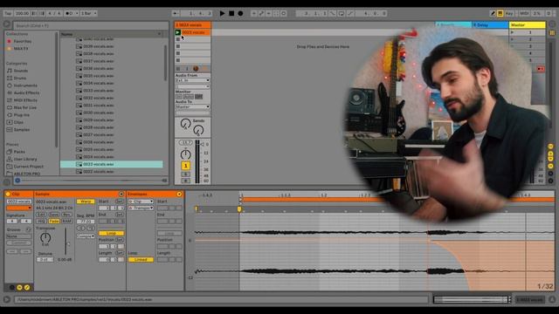Toggle the Clip box activator circle
Screen dimensions: 559x314
(8, 194)
